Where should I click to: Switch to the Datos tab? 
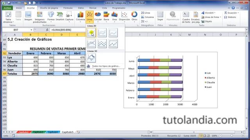[81, 8]
